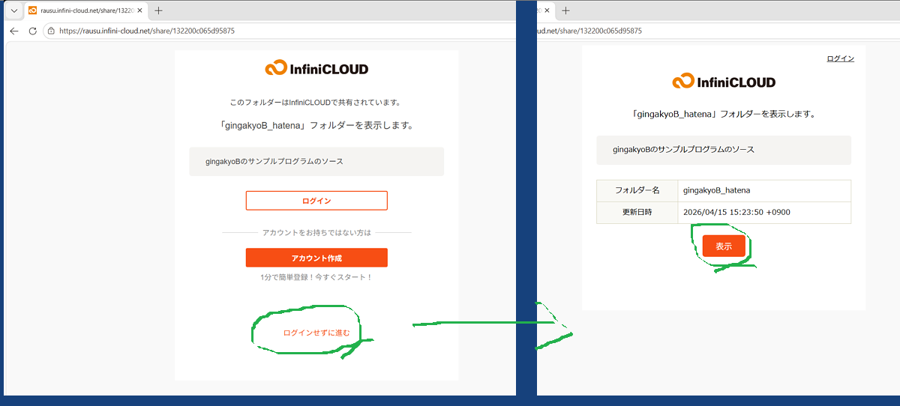The height and width of the screenshot is (406, 900).
Task: Click the ログイン link at top right page
Action: pos(840,58)
